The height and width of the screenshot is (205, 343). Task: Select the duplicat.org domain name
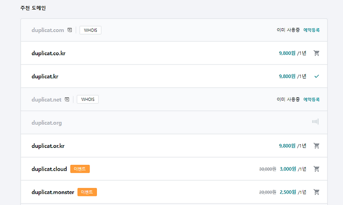click(x=47, y=123)
